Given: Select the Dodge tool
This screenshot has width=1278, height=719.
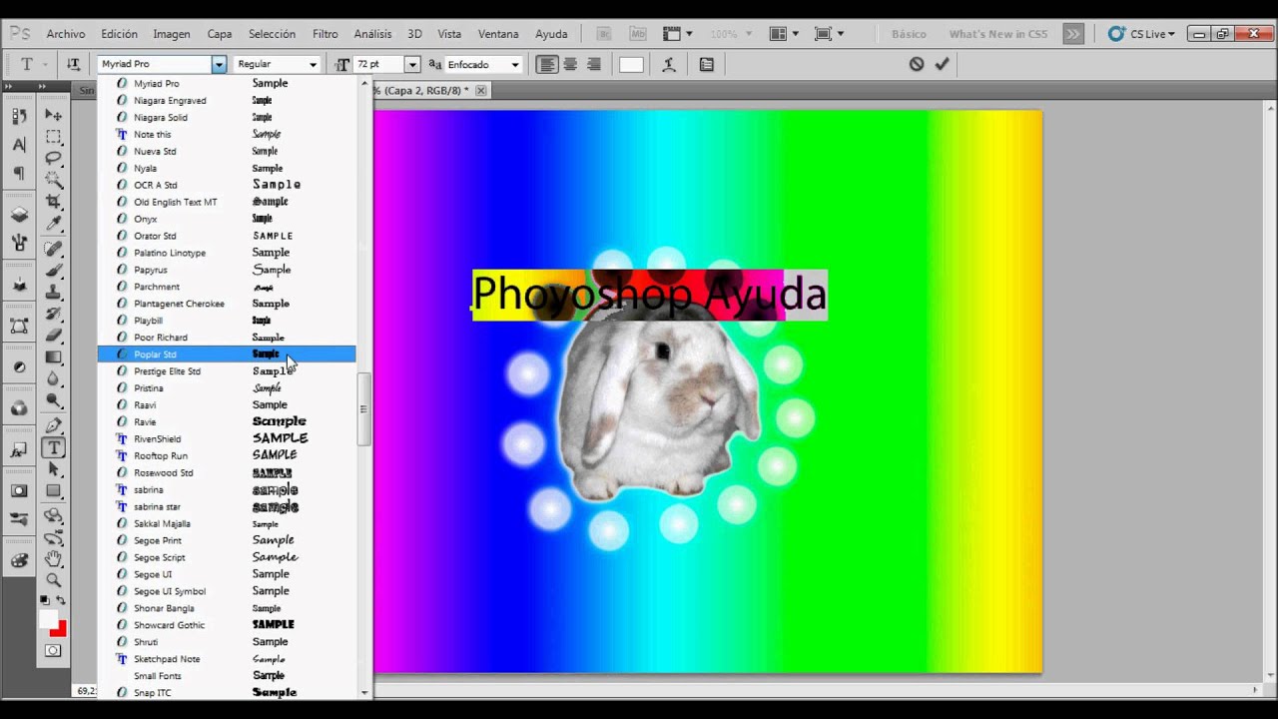Looking at the screenshot, I should click(54, 401).
